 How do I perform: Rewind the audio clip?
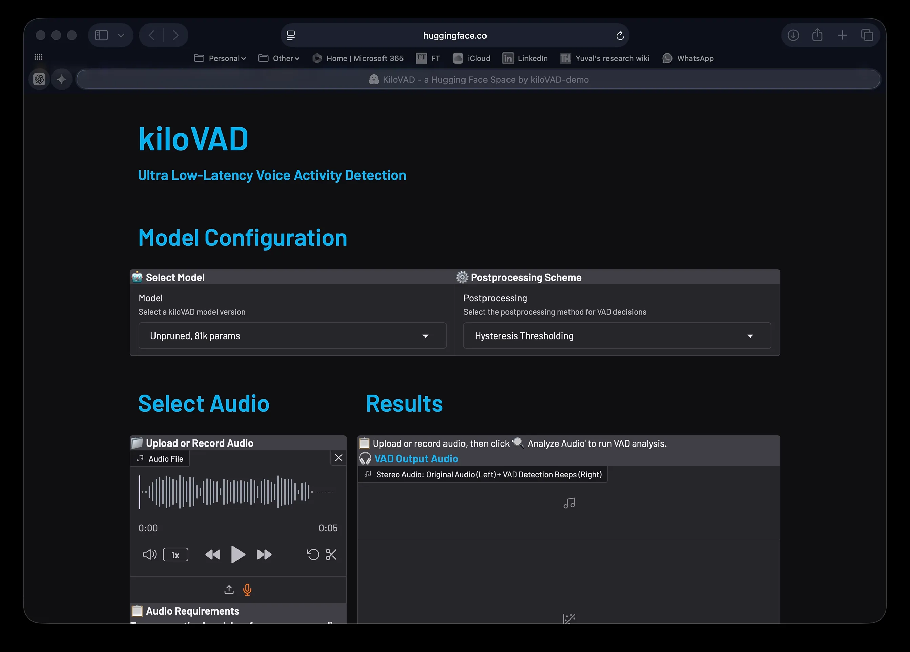tap(213, 555)
